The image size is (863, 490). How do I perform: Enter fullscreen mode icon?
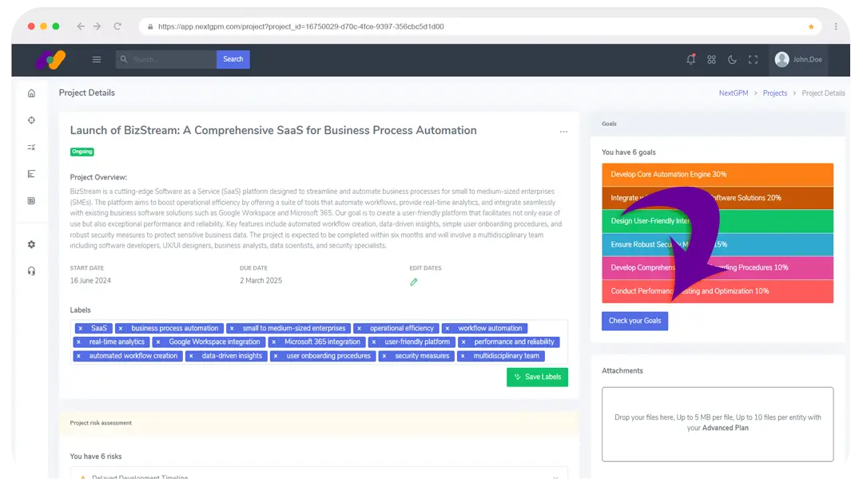pyautogui.click(x=753, y=59)
